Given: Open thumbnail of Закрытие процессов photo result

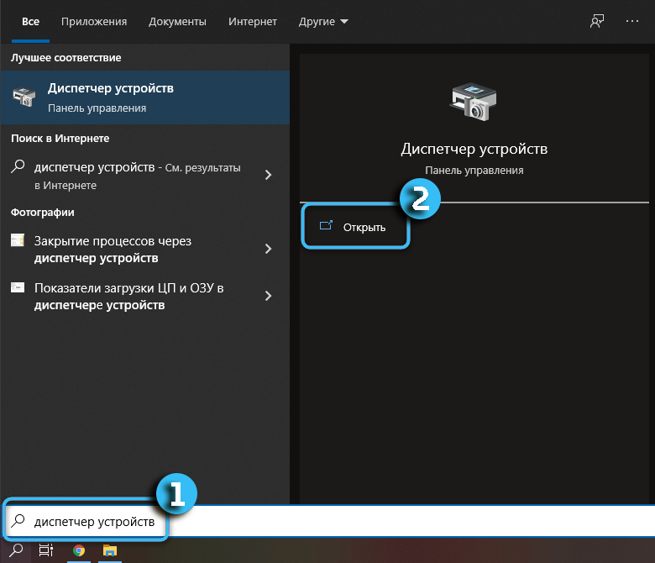Looking at the screenshot, I should [x=18, y=241].
